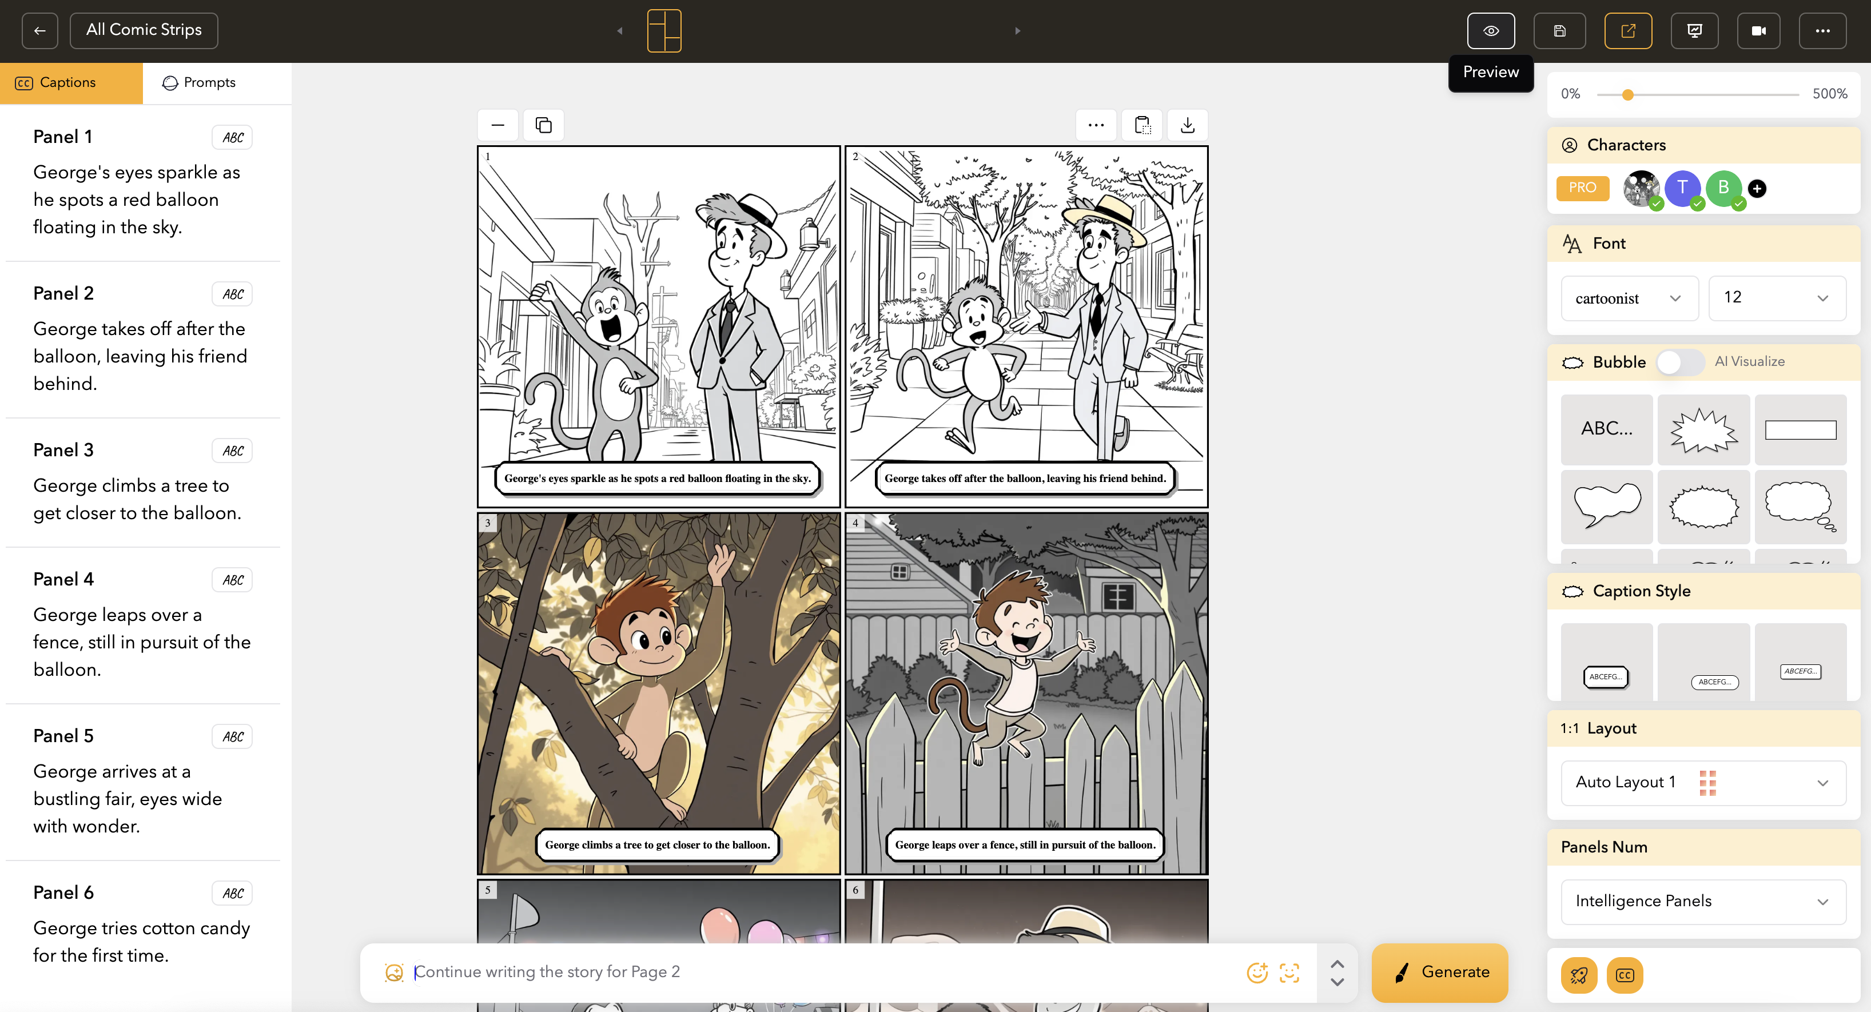Open the Intelligence Panels dropdown
The height and width of the screenshot is (1012, 1871).
pyautogui.click(x=1703, y=902)
